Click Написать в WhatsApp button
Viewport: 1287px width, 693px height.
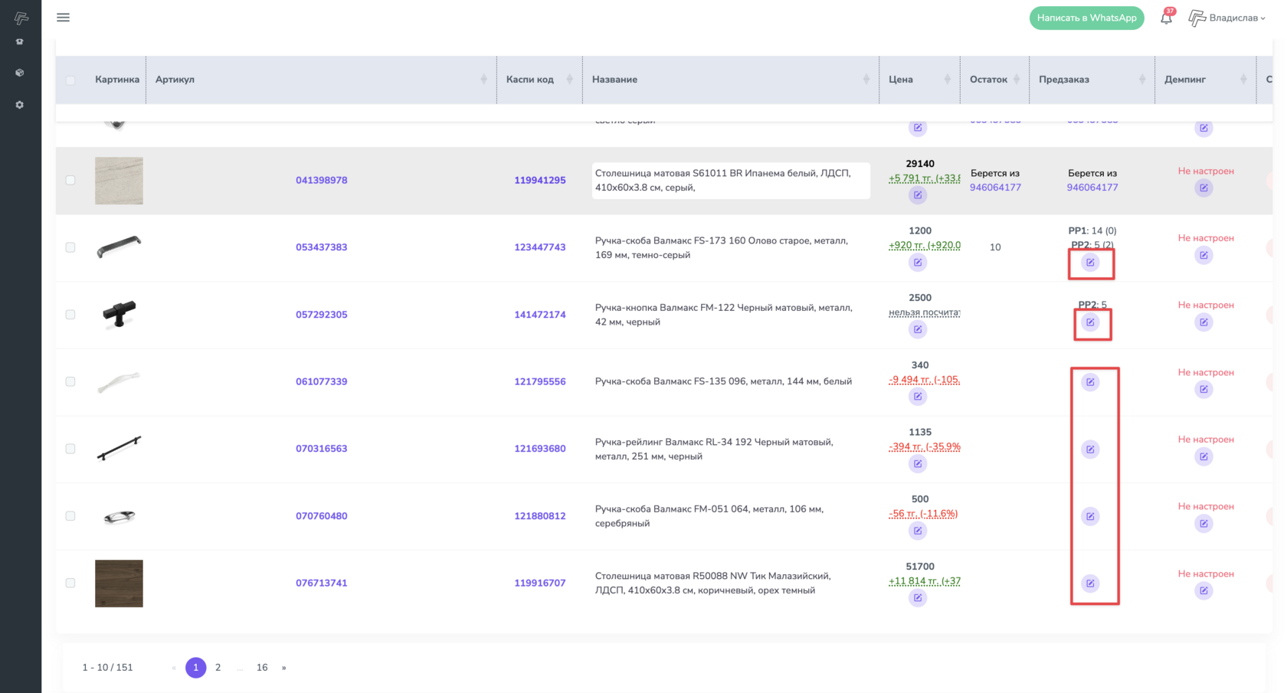pos(1086,18)
